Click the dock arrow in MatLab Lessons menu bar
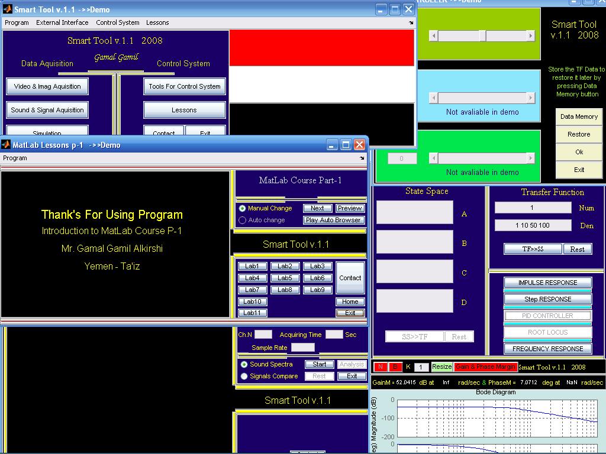606x454 pixels. pyautogui.click(x=362, y=158)
